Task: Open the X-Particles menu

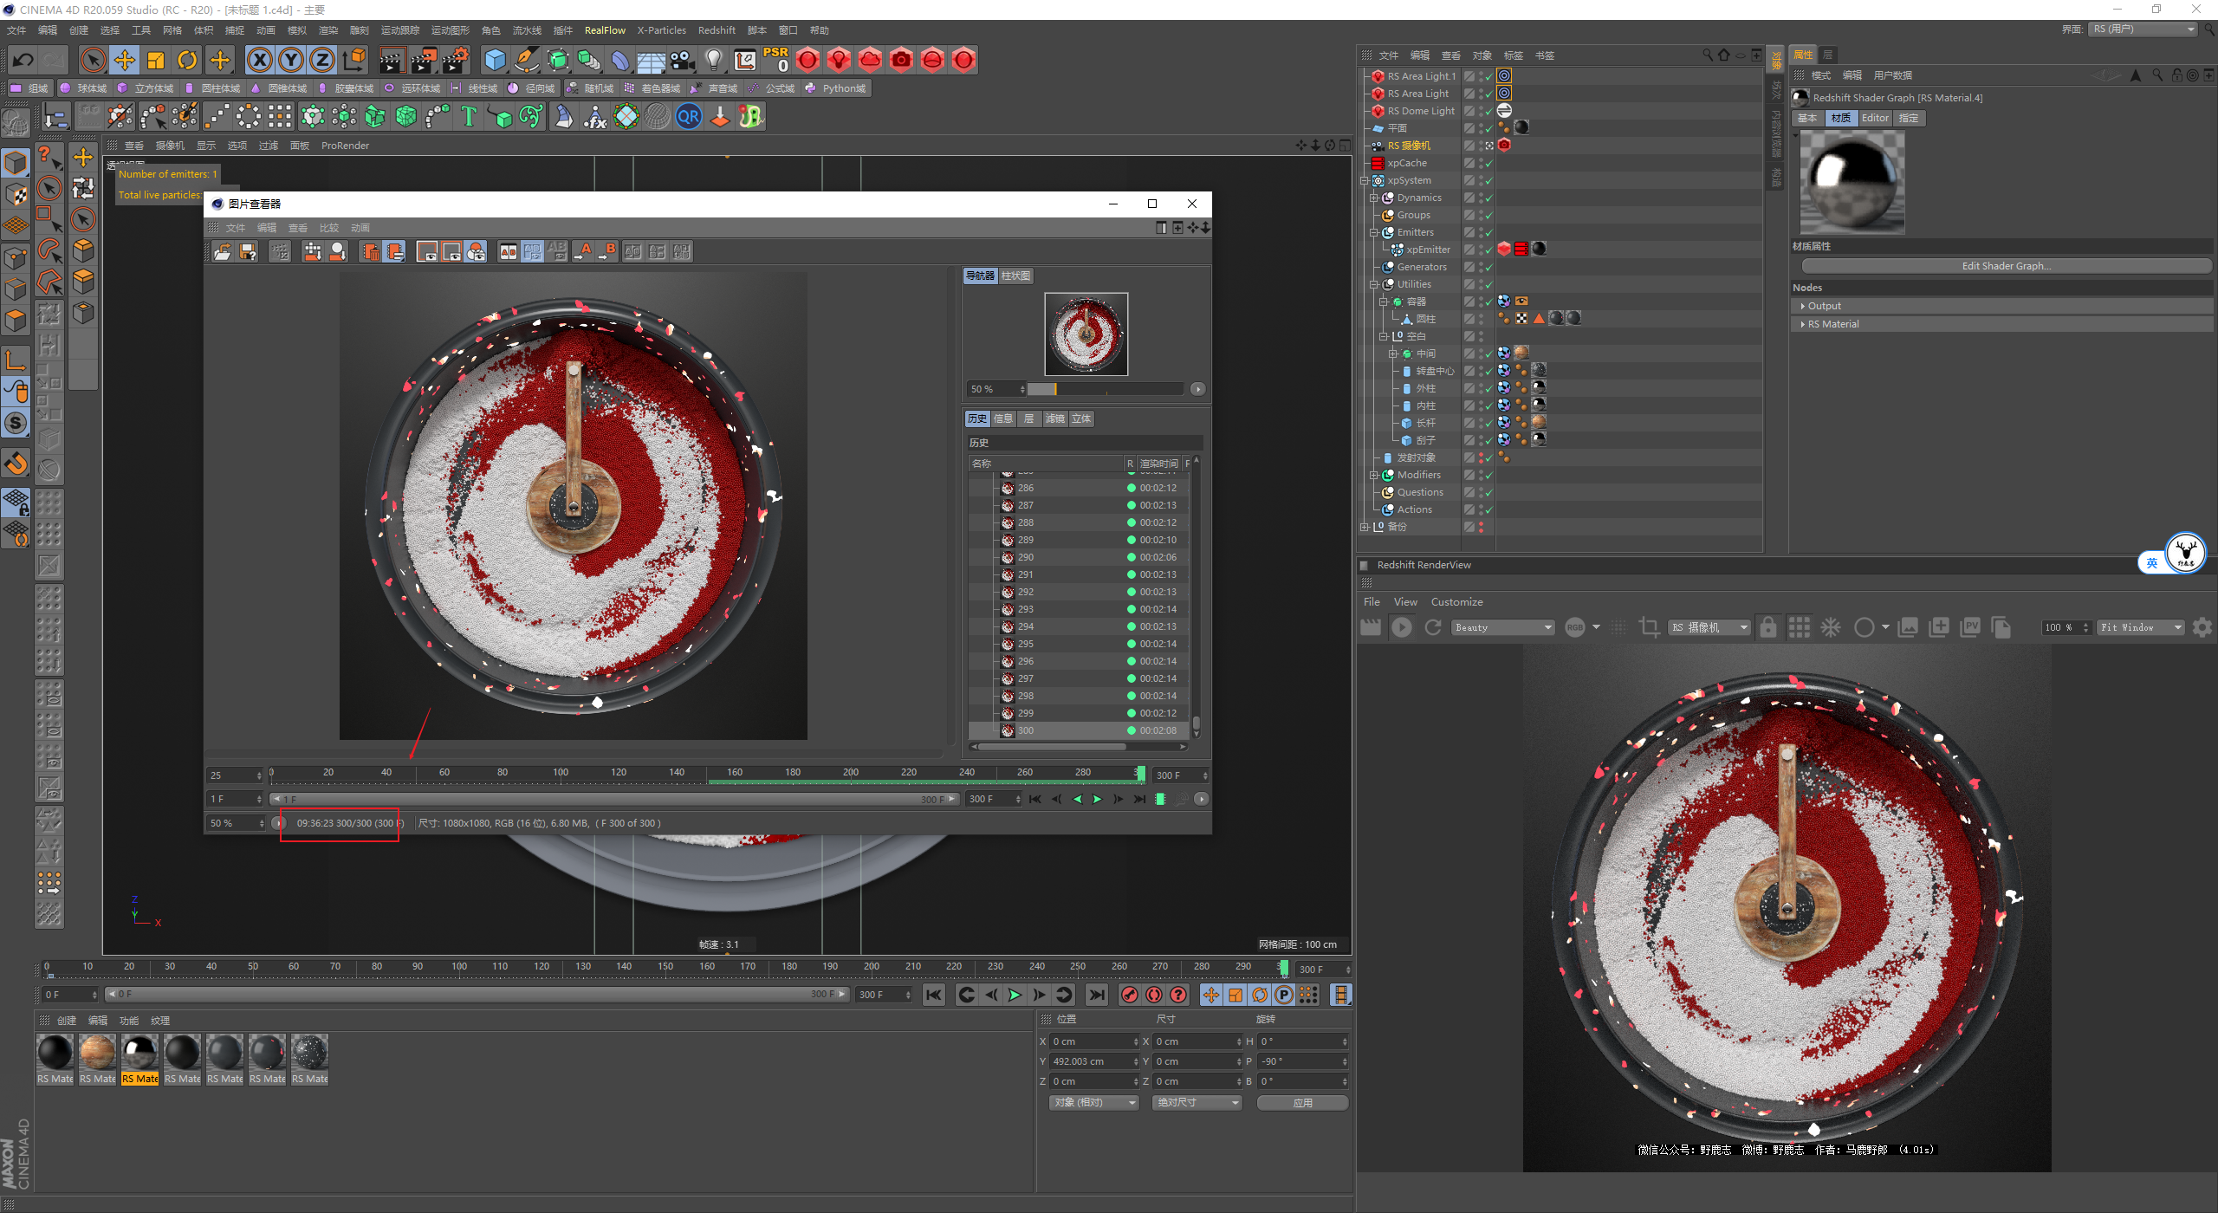Action: point(661,30)
